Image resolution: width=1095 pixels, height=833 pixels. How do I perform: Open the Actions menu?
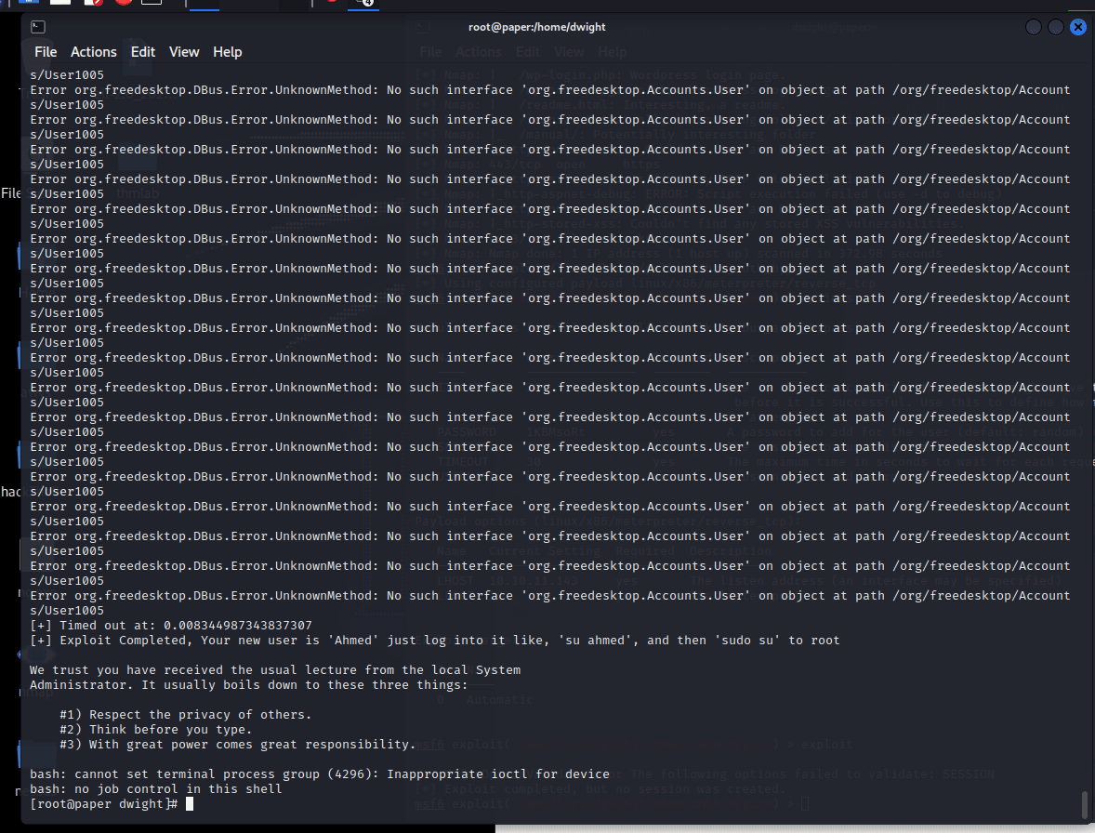pyautogui.click(x=94, y=52)
